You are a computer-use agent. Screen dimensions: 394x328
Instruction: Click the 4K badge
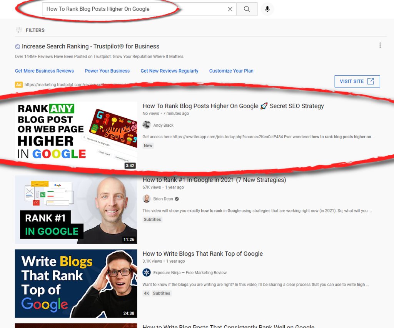coord(147,293)
